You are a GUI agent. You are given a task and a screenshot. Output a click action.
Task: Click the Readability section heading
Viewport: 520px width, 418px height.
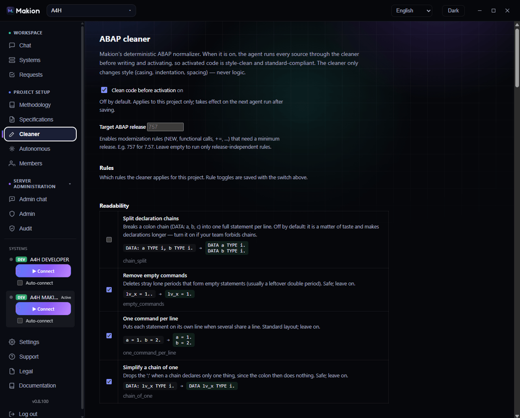click(x=114, y=206)
